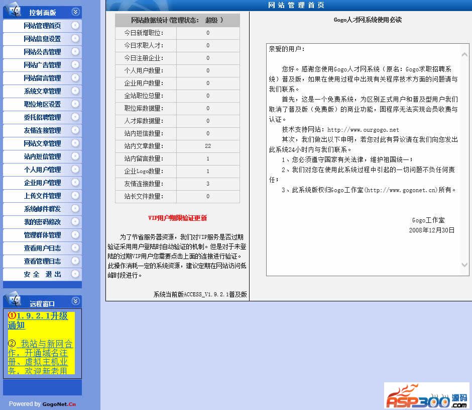
Task: Click 安全退出 to log out
Action: coord(42,274)
